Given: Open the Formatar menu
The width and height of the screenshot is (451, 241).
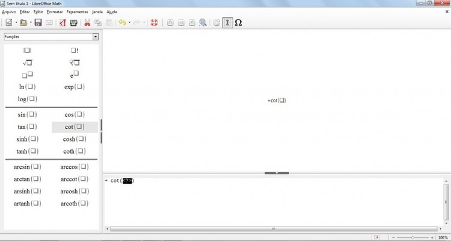Looking at the screenshot, I should [55, 12].
